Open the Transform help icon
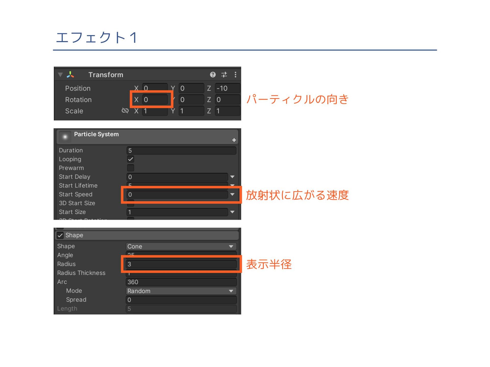 click(x=213, y=74)
